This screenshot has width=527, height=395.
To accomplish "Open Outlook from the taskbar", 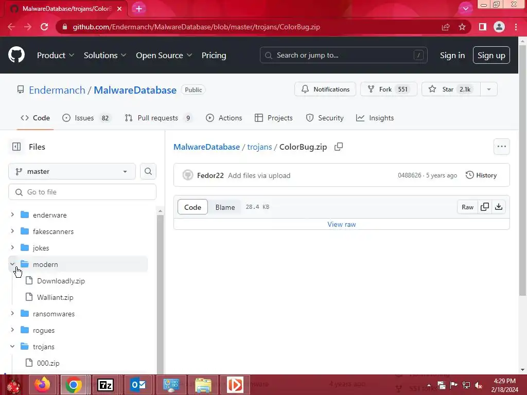I will [138, 385].
